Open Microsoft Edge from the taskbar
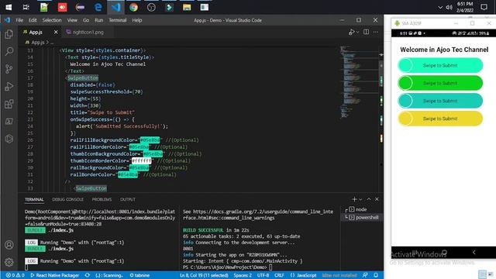This screenshot has width=496, height=279. pos(98,7)
